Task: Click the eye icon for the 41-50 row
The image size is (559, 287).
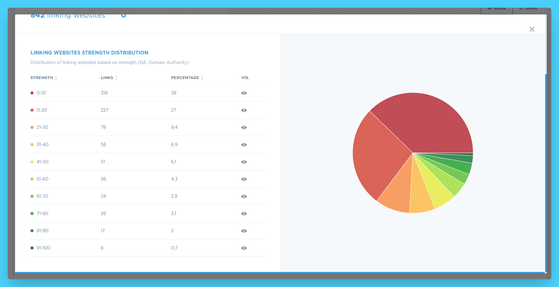Action: (x=244, y=162)
